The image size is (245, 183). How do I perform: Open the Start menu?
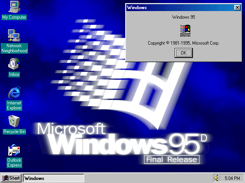point(11,178)
